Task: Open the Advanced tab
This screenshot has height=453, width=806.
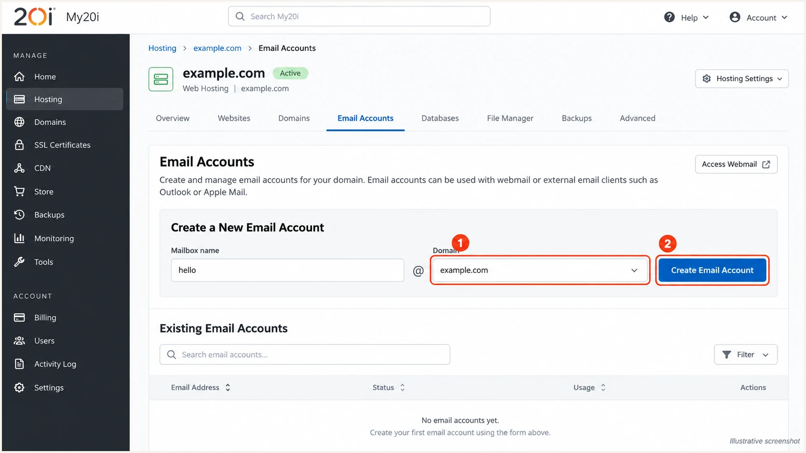Action: [637, 118]
